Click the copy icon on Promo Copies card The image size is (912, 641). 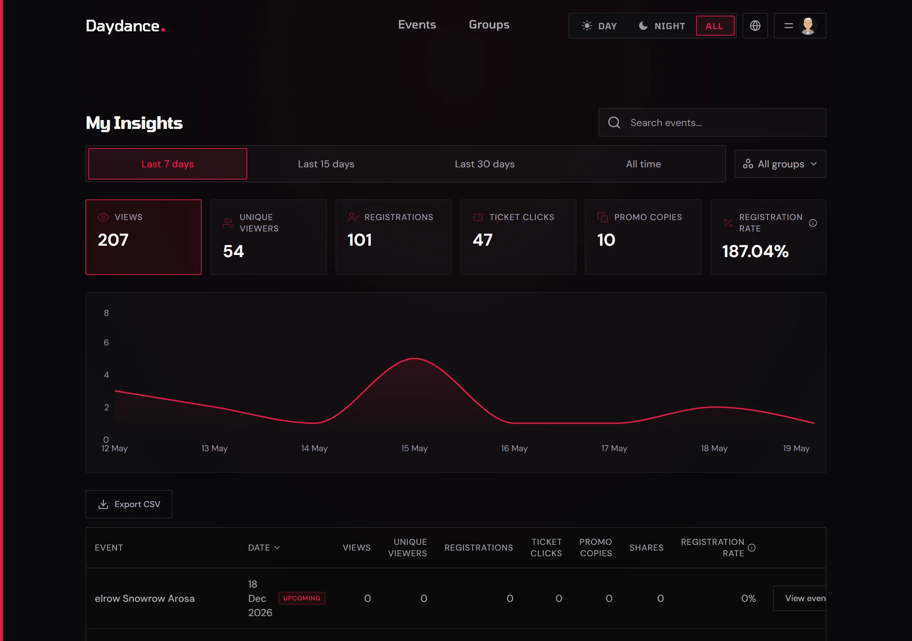[602, 217]
